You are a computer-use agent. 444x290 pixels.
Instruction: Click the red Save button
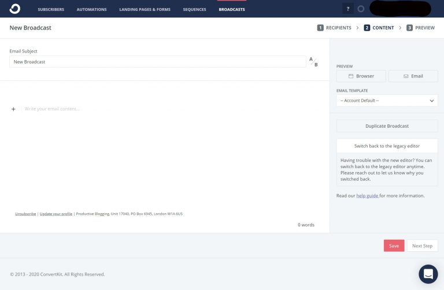[394, 246]
